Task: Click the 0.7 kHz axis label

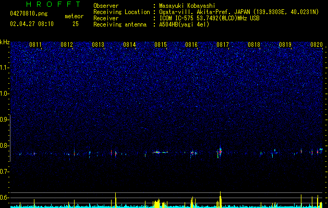Action: coord(4,172)
